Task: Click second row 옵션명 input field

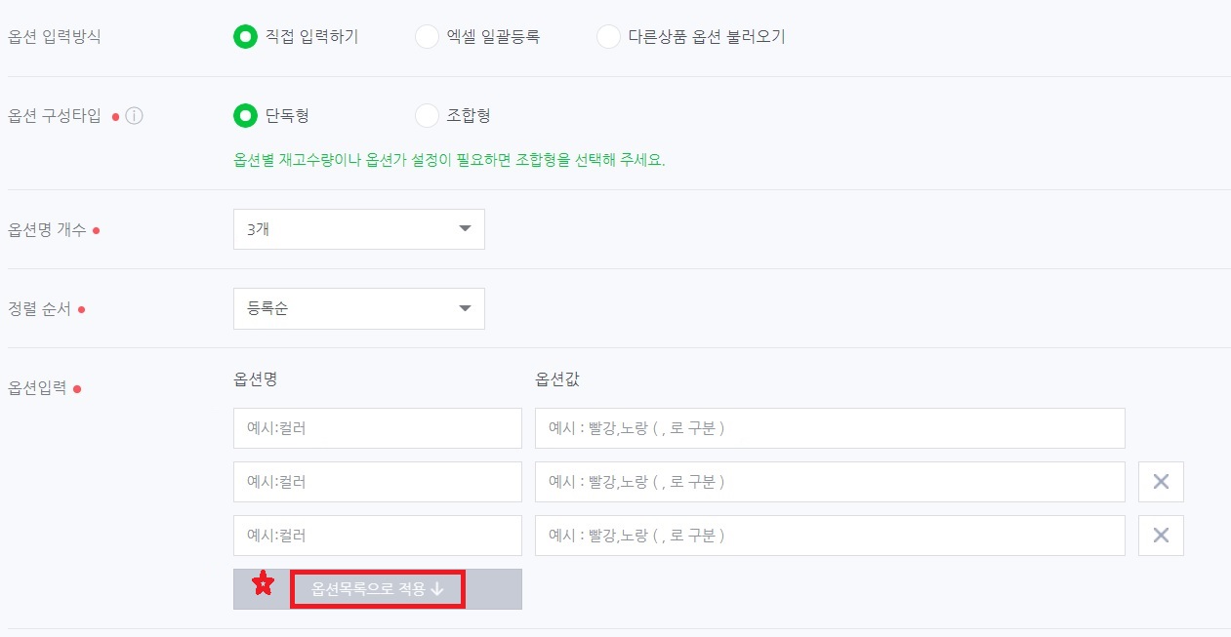Action: point(378,482)
